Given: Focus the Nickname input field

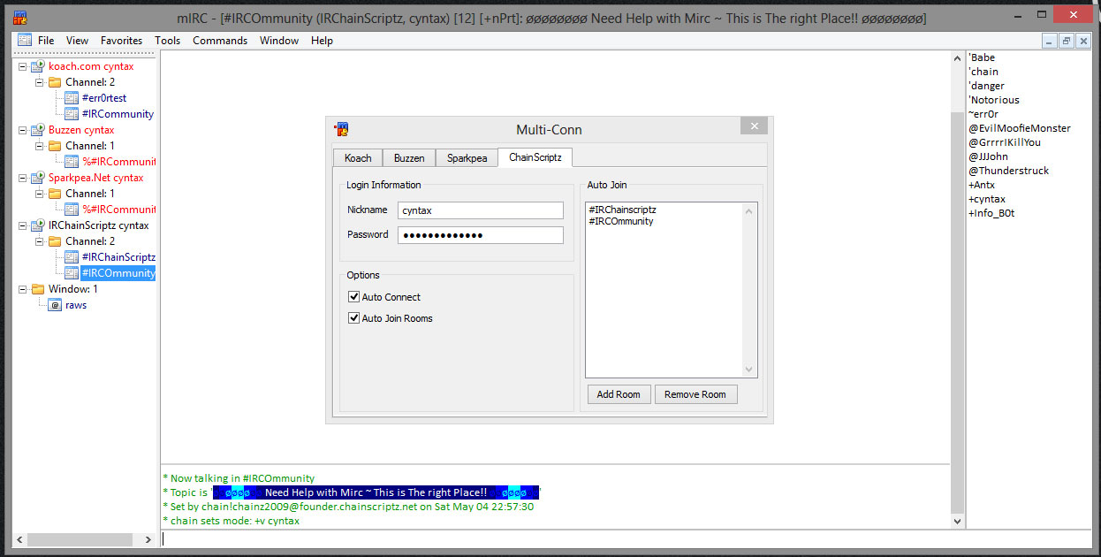Looking at the screenshot, I should [481, 210].
